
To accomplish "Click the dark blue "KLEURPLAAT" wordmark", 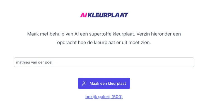I will coord(108,15).
